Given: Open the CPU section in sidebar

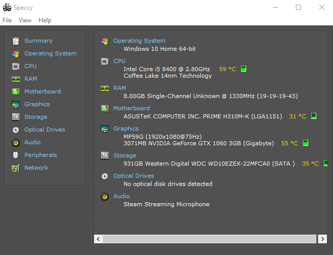Looking at the screenshot, I should [31, 66].
